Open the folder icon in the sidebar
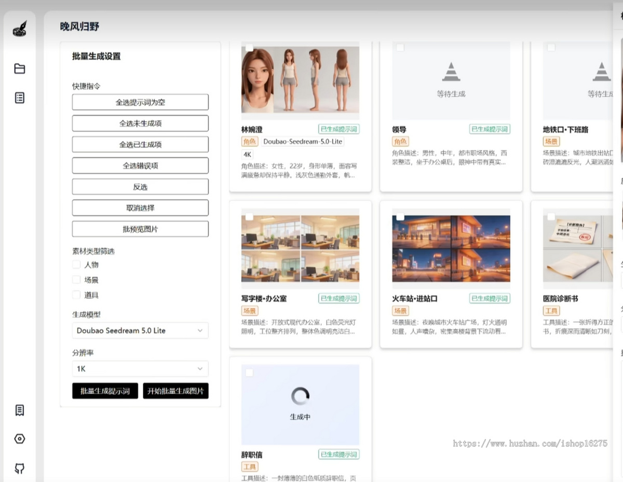 (x=20, y=68)
